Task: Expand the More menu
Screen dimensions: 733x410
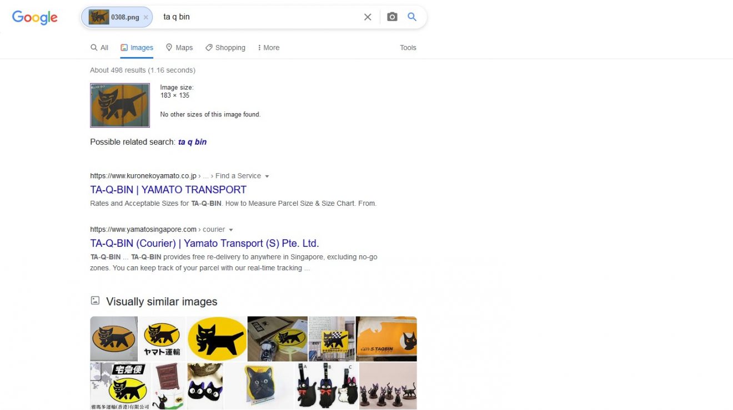Action: (269, 48)
